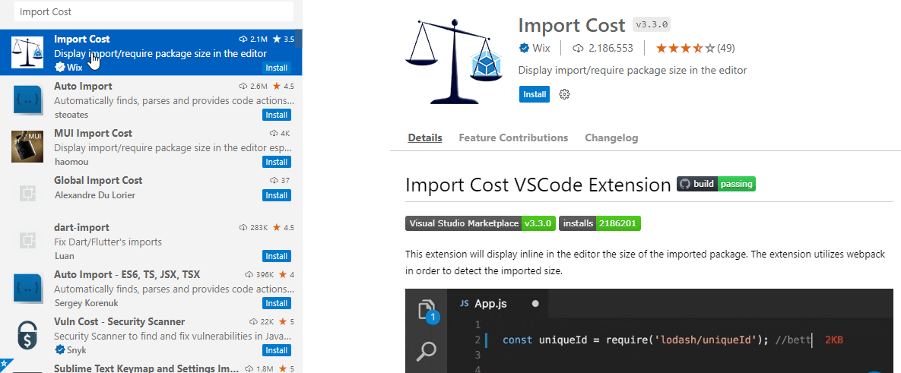Click Explorer files icon in README screenshot
The image size is (901, 373).
point(427,309)
